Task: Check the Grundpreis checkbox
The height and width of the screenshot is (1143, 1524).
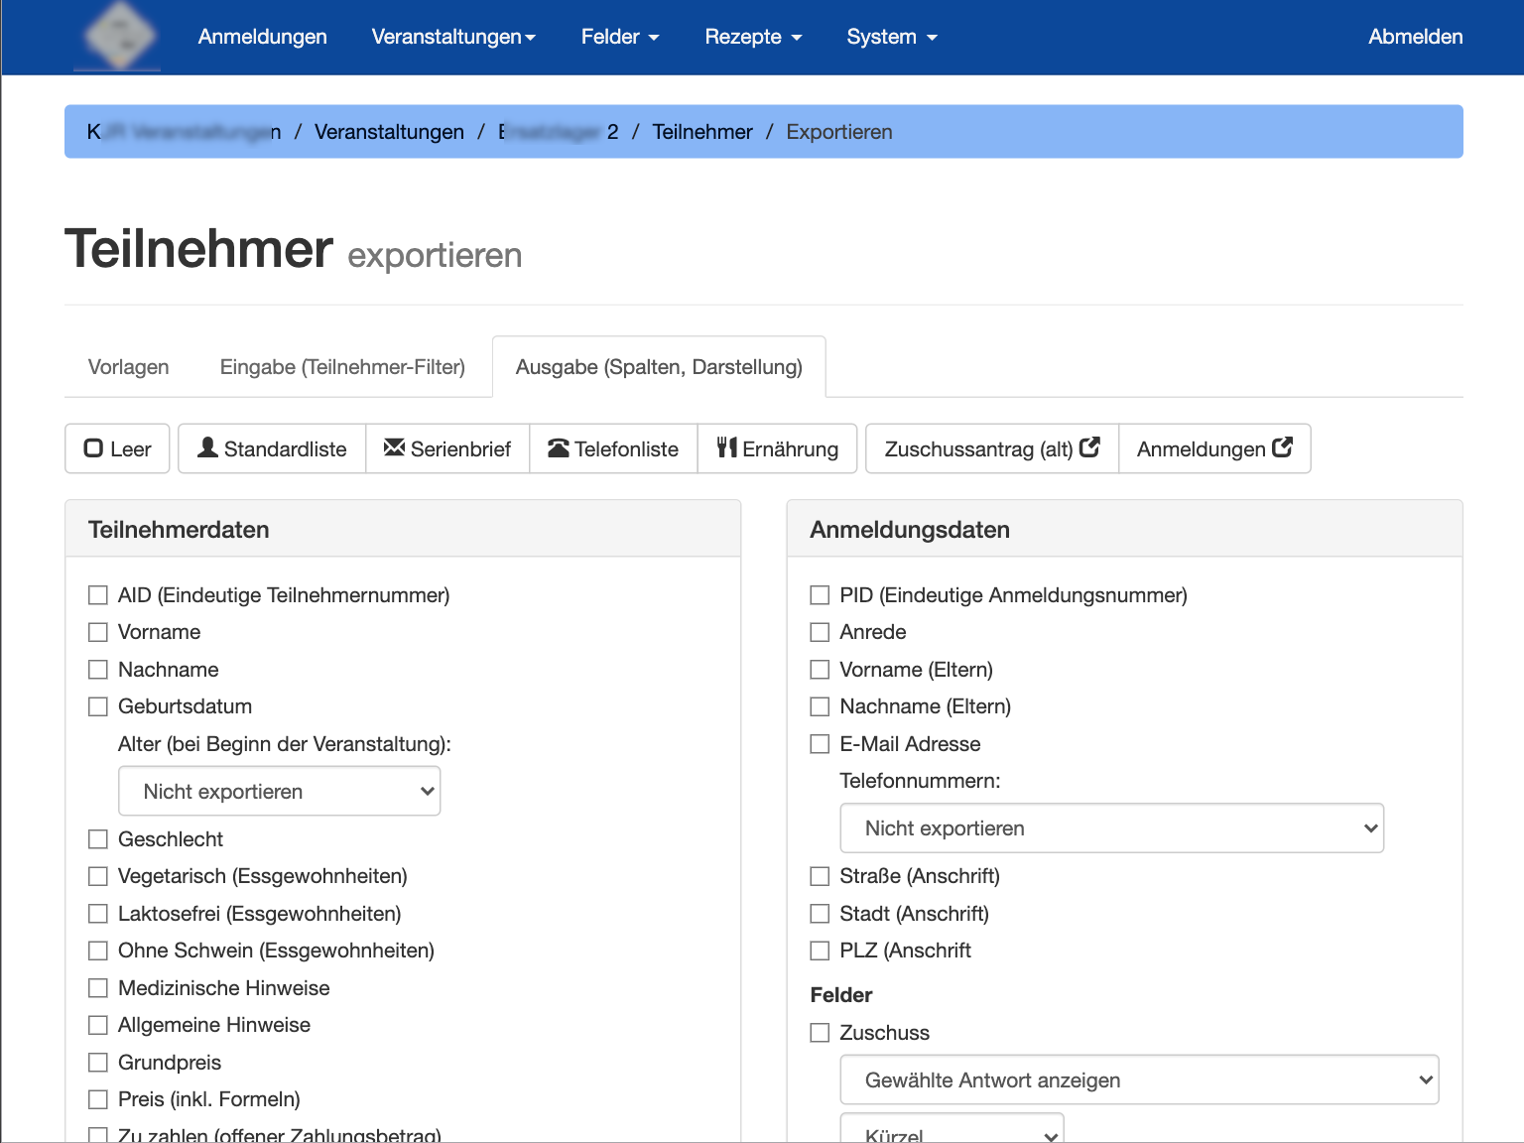Action: click(98, 1063)
